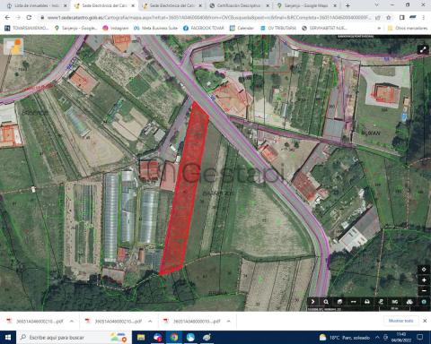Switch to second Sede Electrónica del Catastro tab
This screenshot has width=431, height=344.
(x=172, y=5)
